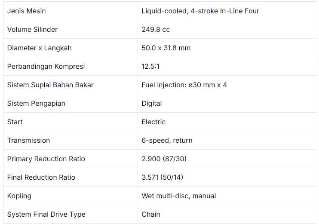Select the 'Digital' ignition value
This screenshot has height=224, width=319.
point(152,103)
